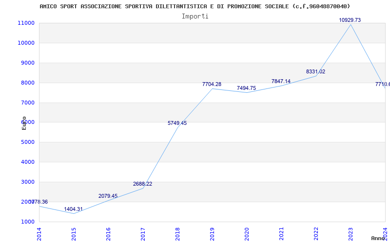Click the chart title mentioning AMICO SPORT ASSOCIAZIONE
This screenshot has width=390, height=243.
pyautogui.click(x=195, y=6)
